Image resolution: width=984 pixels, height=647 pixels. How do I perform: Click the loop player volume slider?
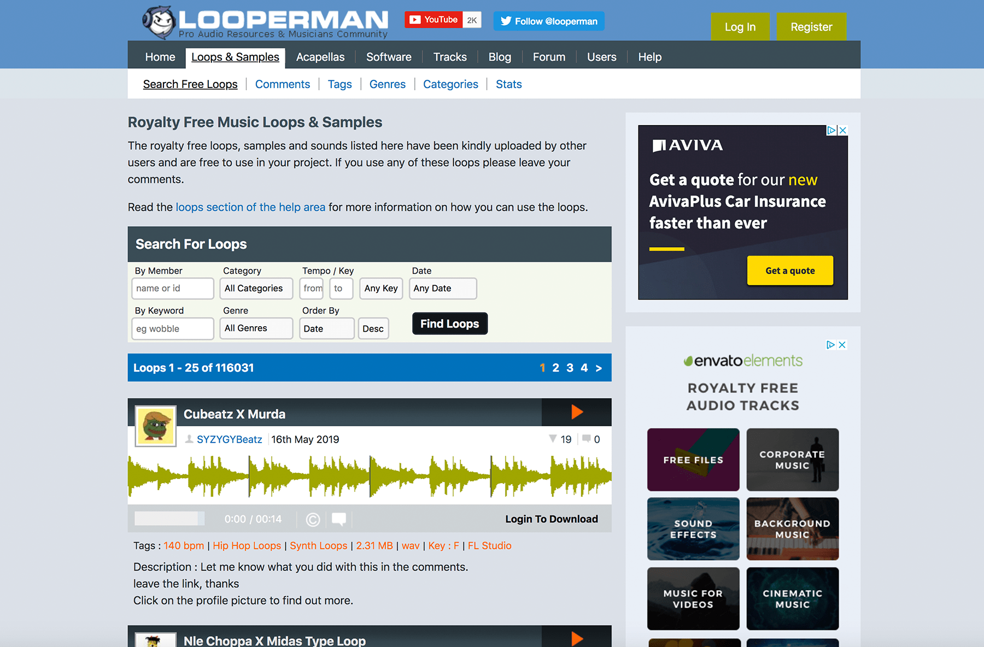pyautogui.click(x=169, y=519)
